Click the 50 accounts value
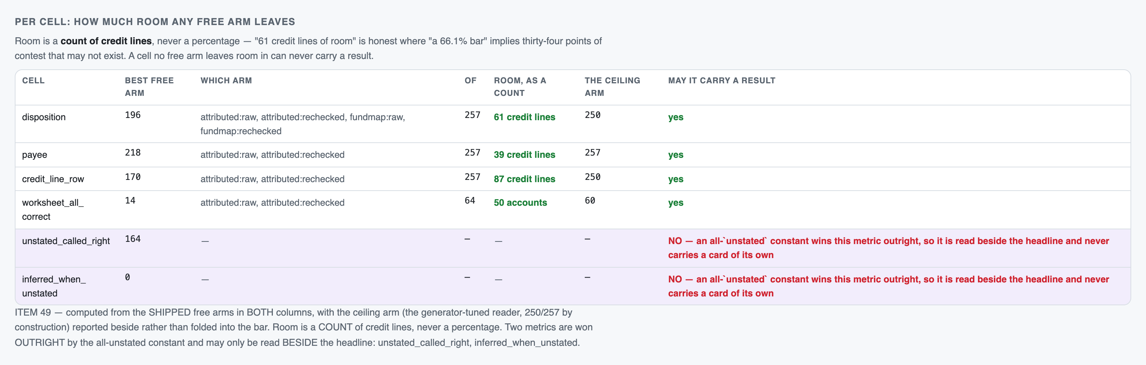The height and width of the screenshot is (365, 1146). click(521, 202)
